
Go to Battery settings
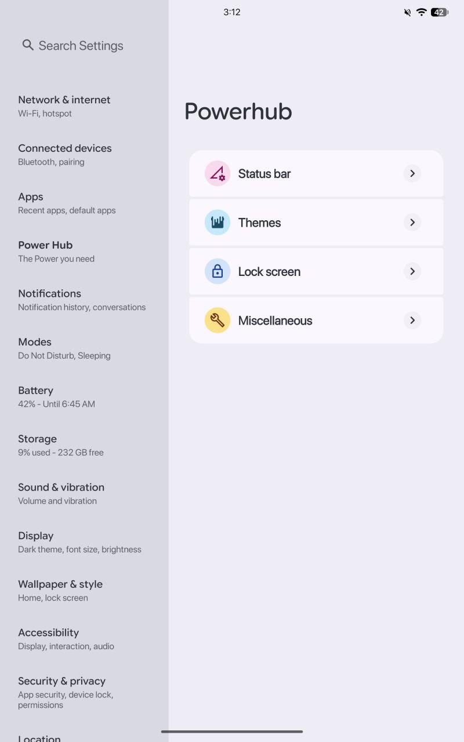pos(84,397)
